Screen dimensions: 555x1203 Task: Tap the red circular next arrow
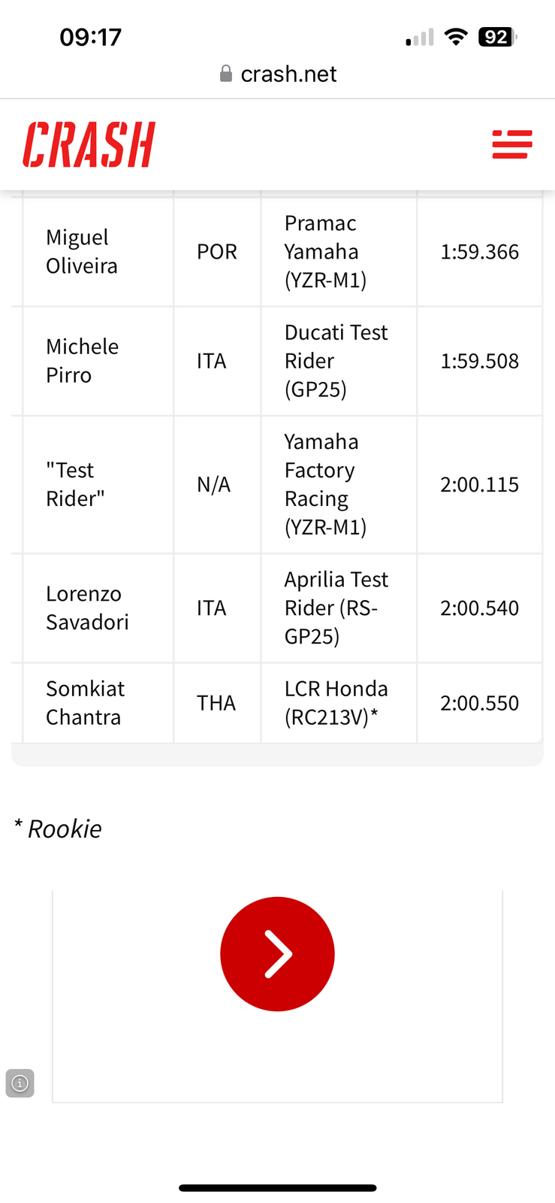pyautogui.click(x=277, y=953)
